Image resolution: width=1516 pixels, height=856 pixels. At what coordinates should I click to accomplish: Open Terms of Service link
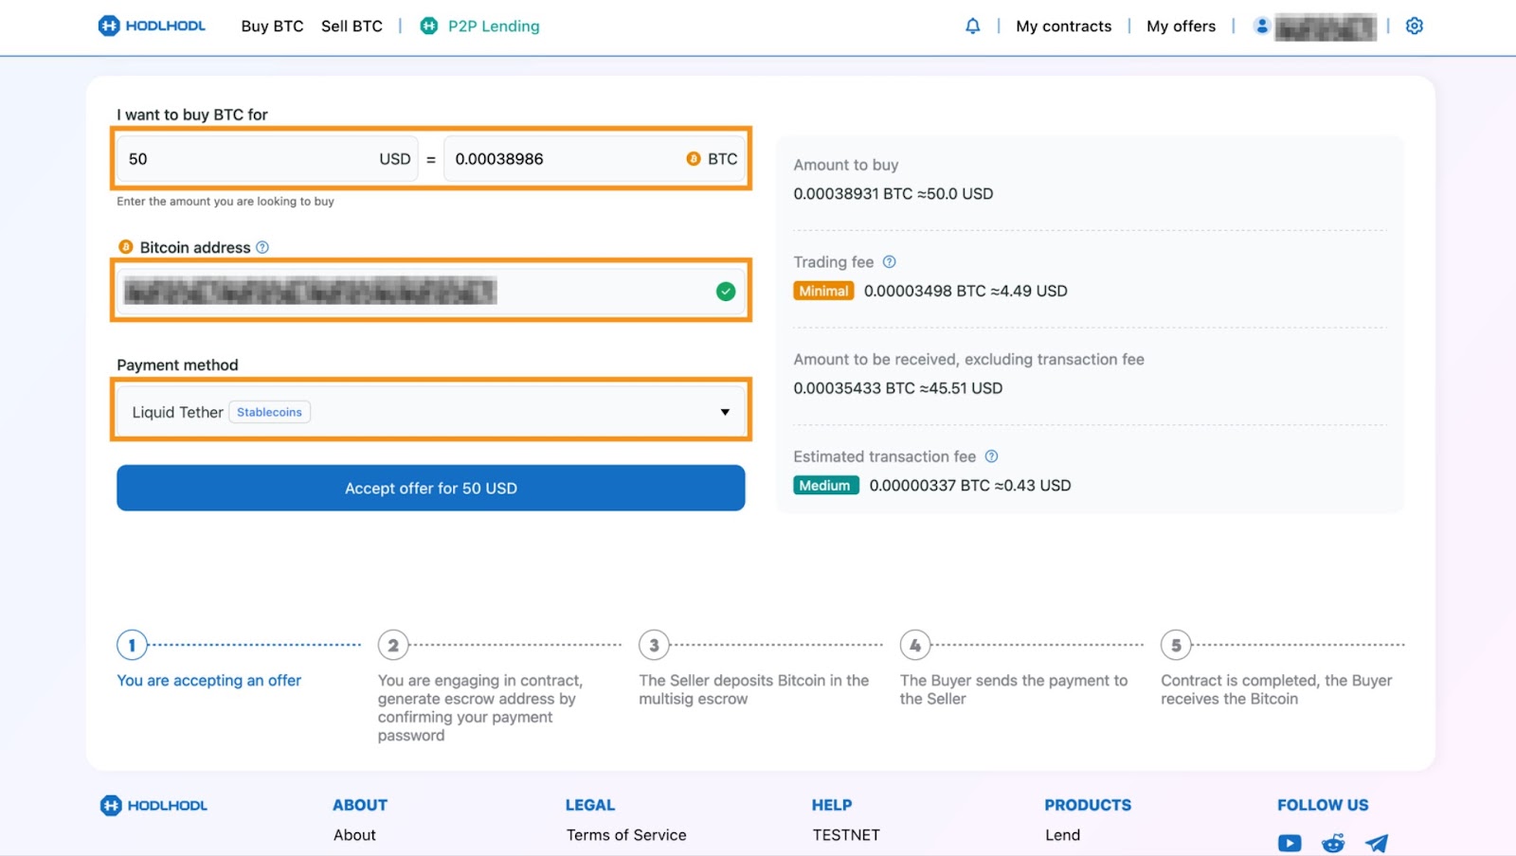pos(626,835)
